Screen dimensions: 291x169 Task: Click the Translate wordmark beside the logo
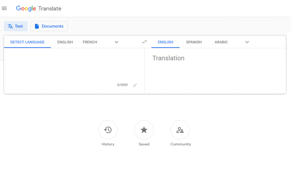50,9
